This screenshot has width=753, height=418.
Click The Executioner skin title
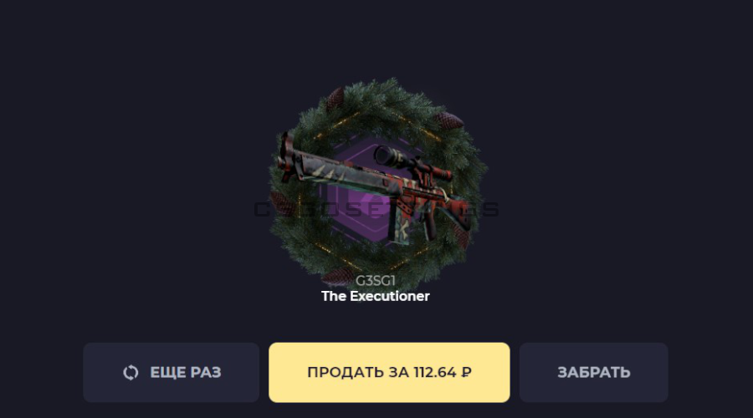pyautogui.click(x=376, y=296)
